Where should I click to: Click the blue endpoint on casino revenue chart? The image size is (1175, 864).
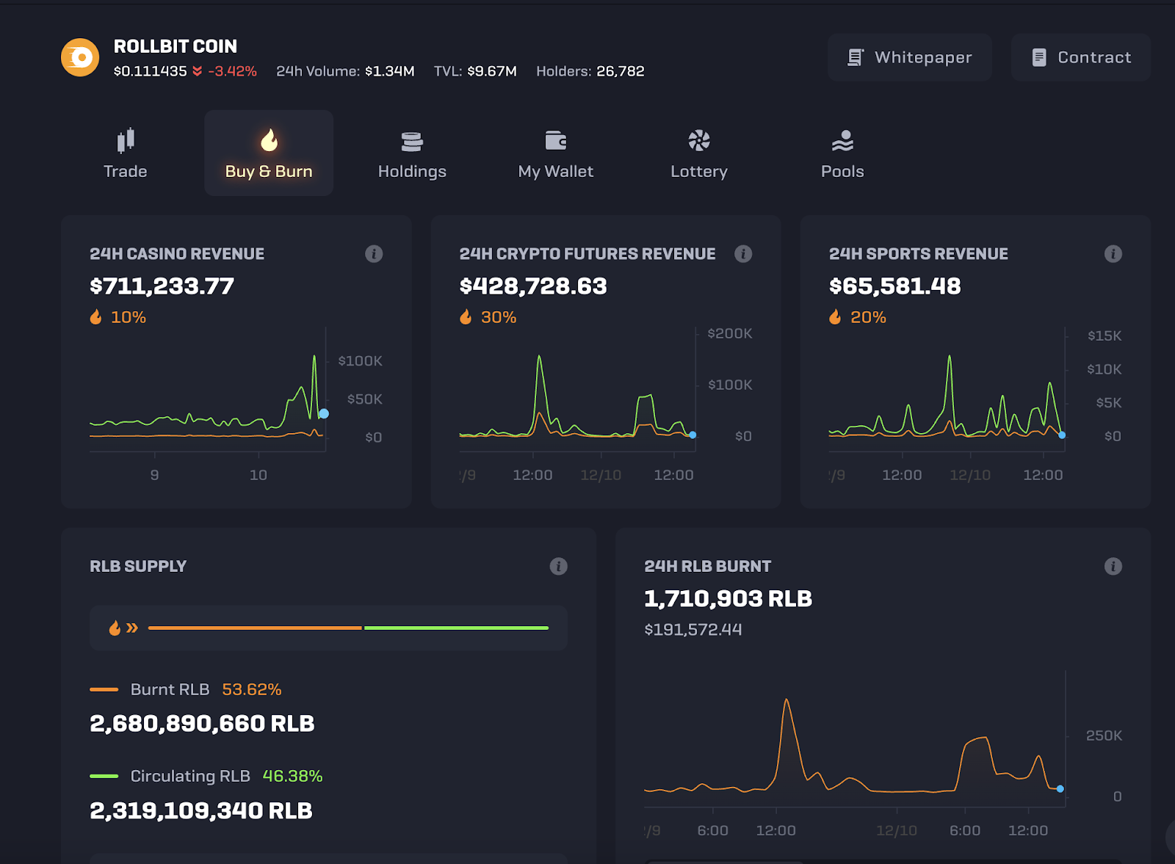coord(324,414)
